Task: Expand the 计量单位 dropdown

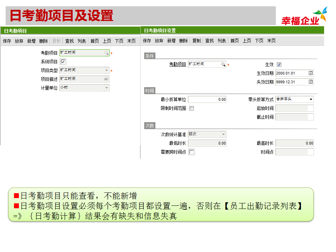Action: 106,88
